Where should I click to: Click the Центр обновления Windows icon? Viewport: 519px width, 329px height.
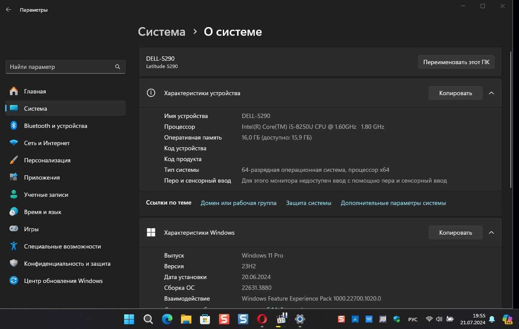point(14,281)
